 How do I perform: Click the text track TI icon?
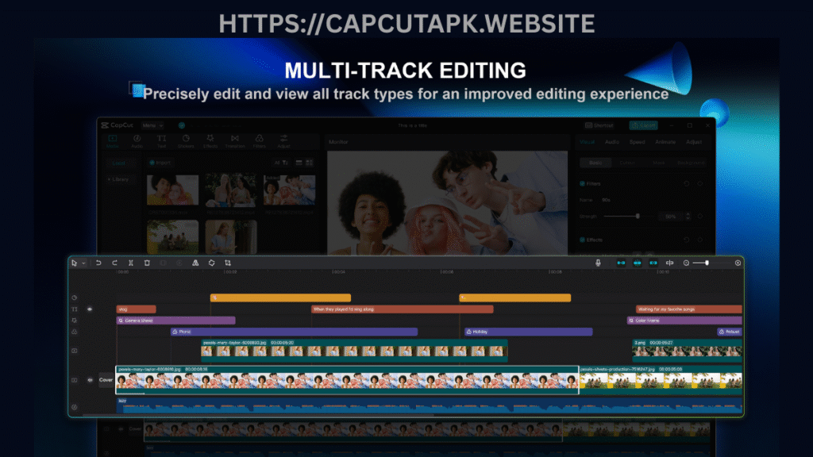(74, 309)
